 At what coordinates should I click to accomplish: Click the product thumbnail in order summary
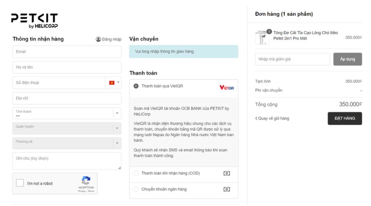click(x=262, y=37)
